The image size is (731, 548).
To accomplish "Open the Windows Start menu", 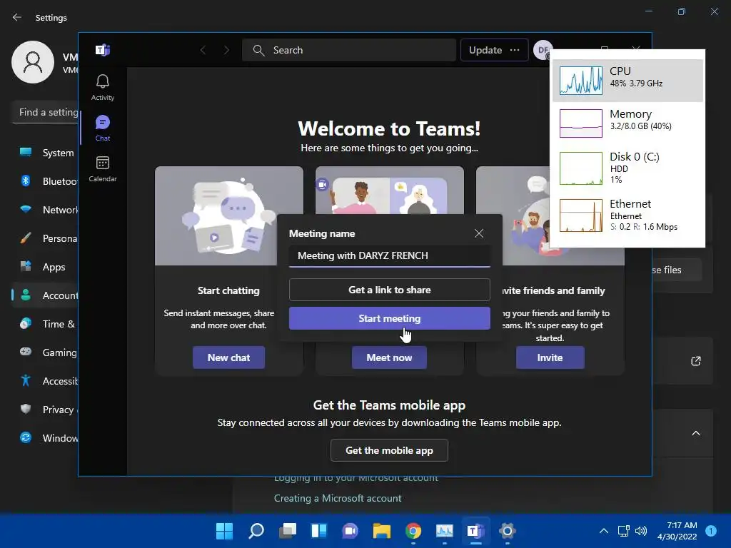I will pos(224,531).
